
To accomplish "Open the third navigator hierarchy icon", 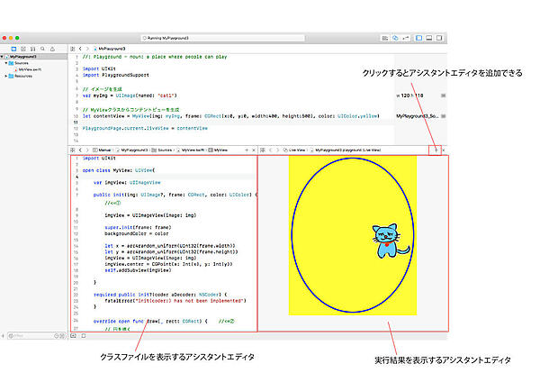I will [x=33, y=49].
